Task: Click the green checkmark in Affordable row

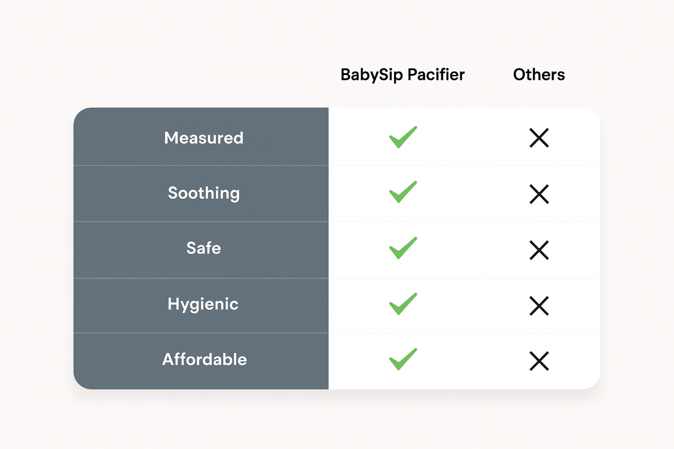Action: click(x=403, y=359)
